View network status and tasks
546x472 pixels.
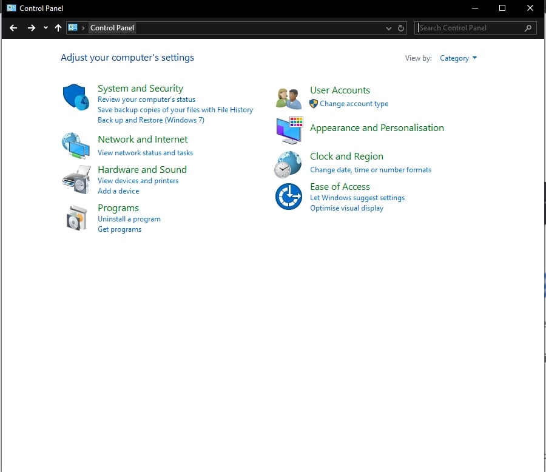point(145,153)
